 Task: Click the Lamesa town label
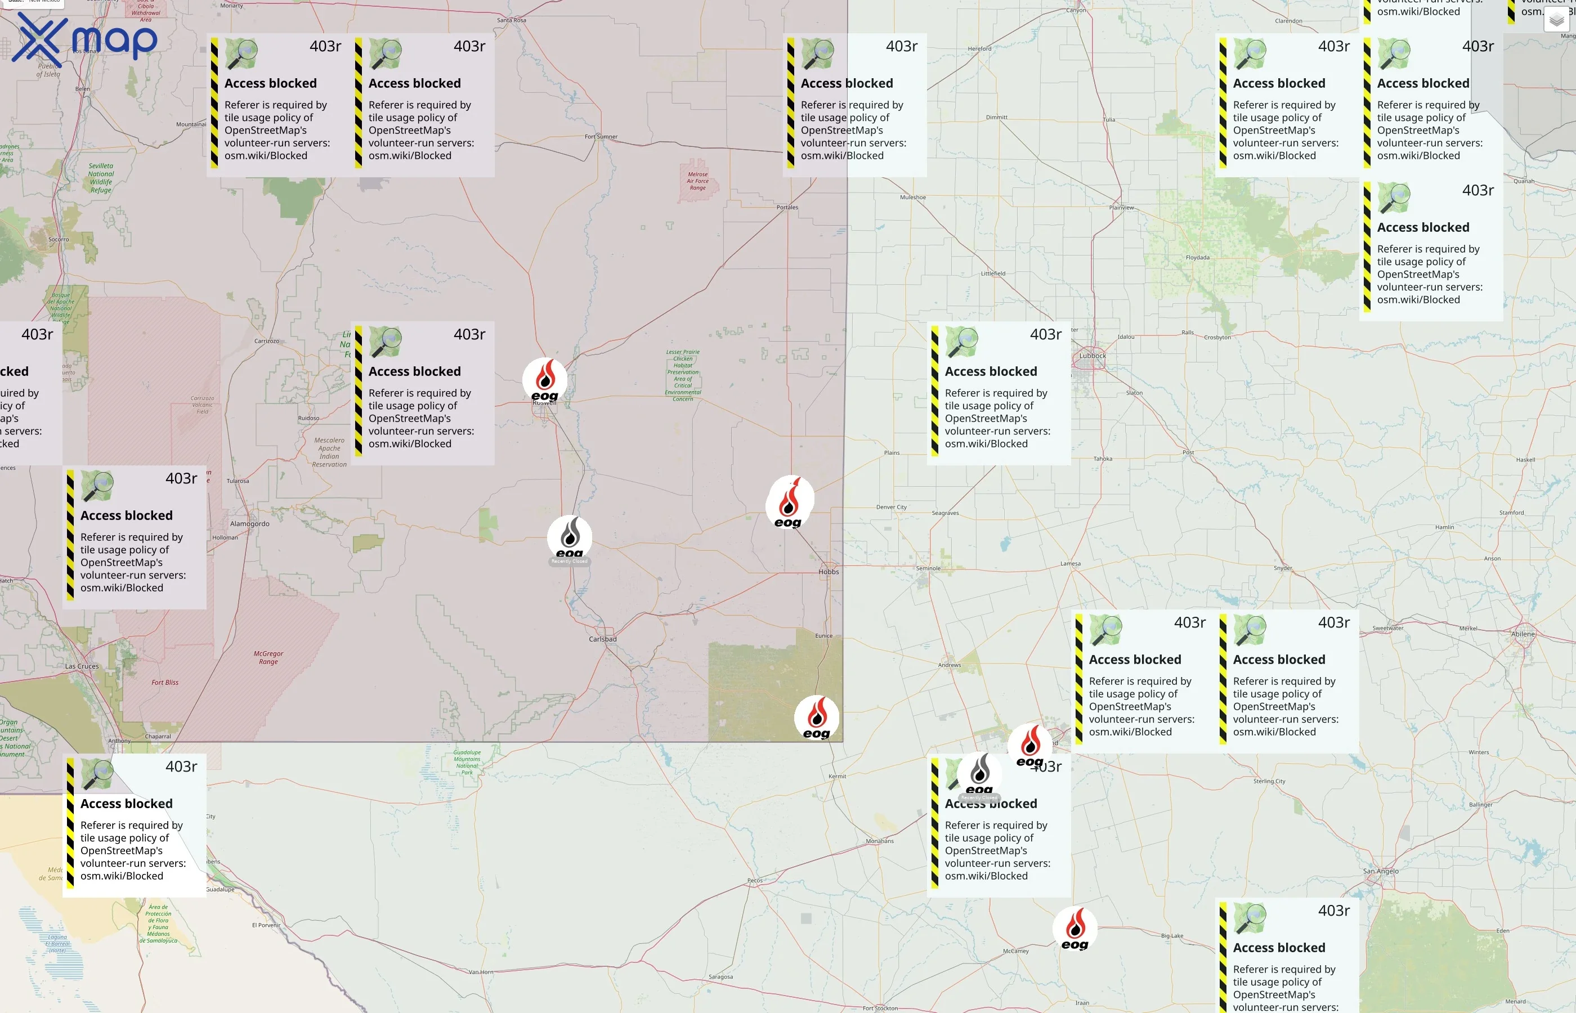[1070, 564]
